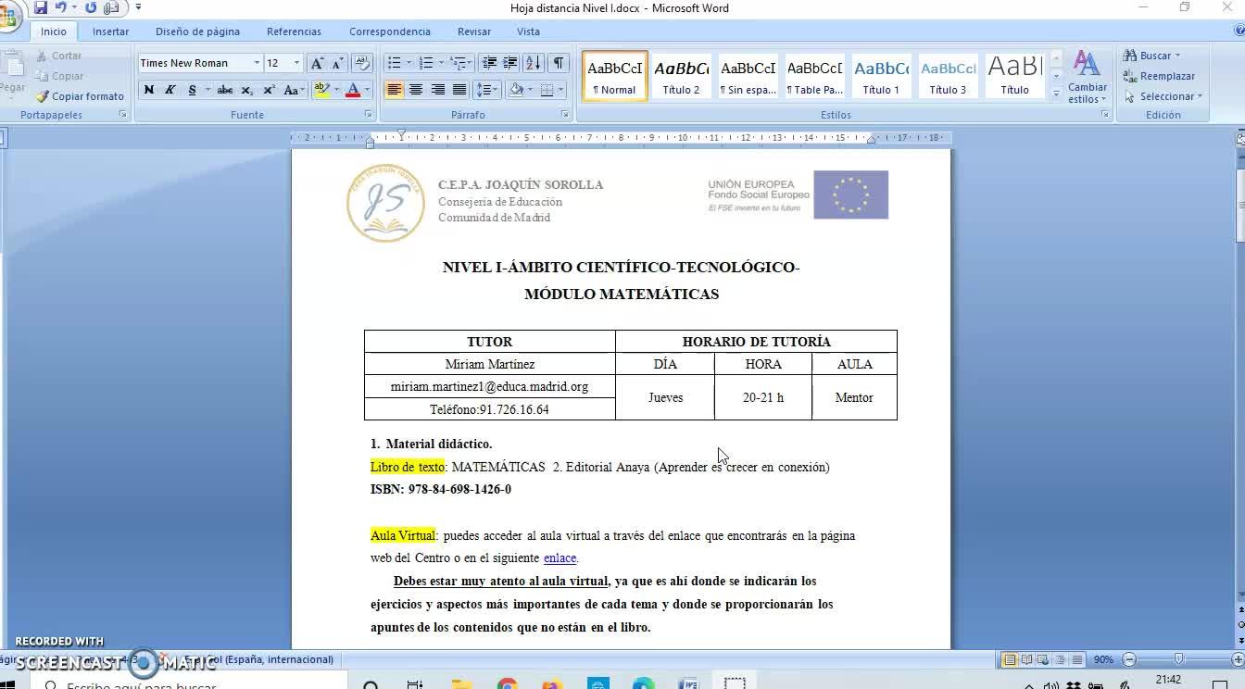Center the paragraph text

(416, 90)
